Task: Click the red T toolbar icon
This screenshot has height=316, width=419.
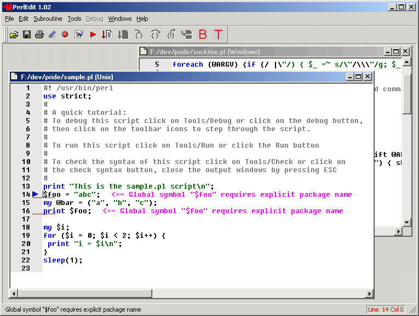Action: (x=219, y=34)
